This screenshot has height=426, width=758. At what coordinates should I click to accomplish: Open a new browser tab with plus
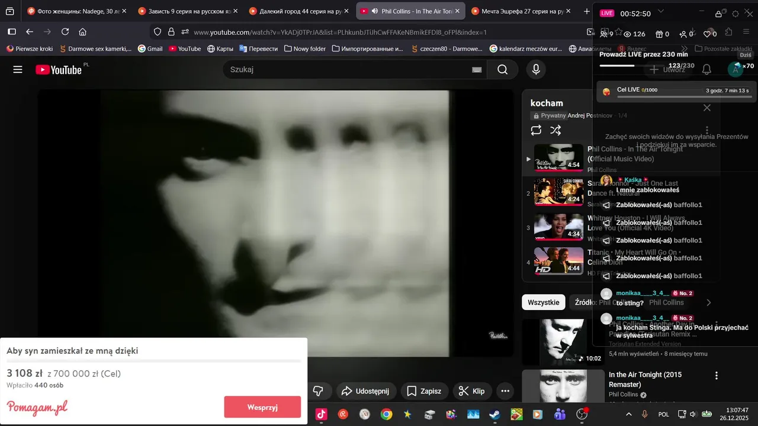[587, 11]
